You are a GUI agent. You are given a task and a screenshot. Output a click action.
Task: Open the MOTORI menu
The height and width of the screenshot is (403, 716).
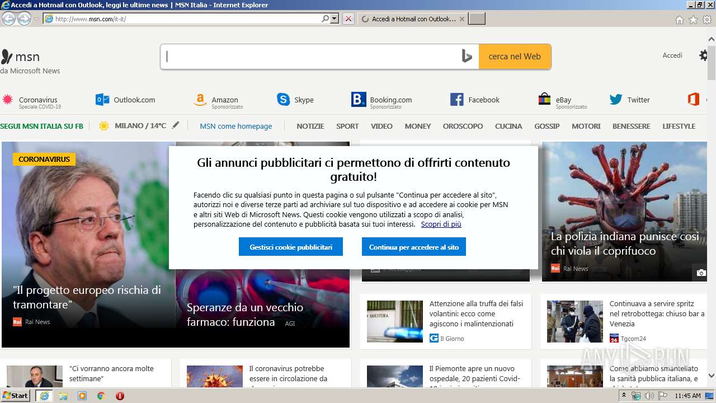point(586,126)
